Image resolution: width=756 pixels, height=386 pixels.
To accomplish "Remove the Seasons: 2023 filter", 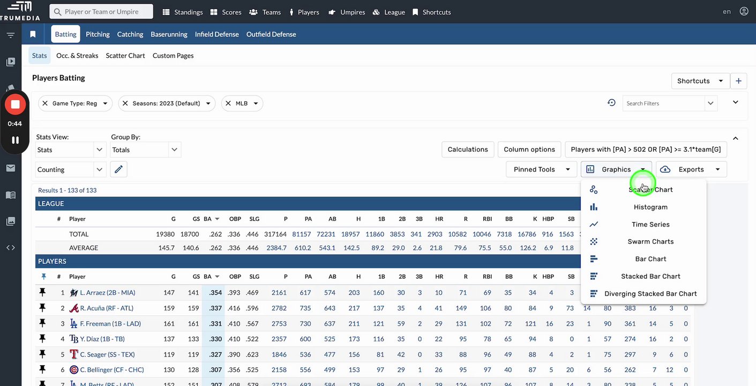I will (125, 103).
